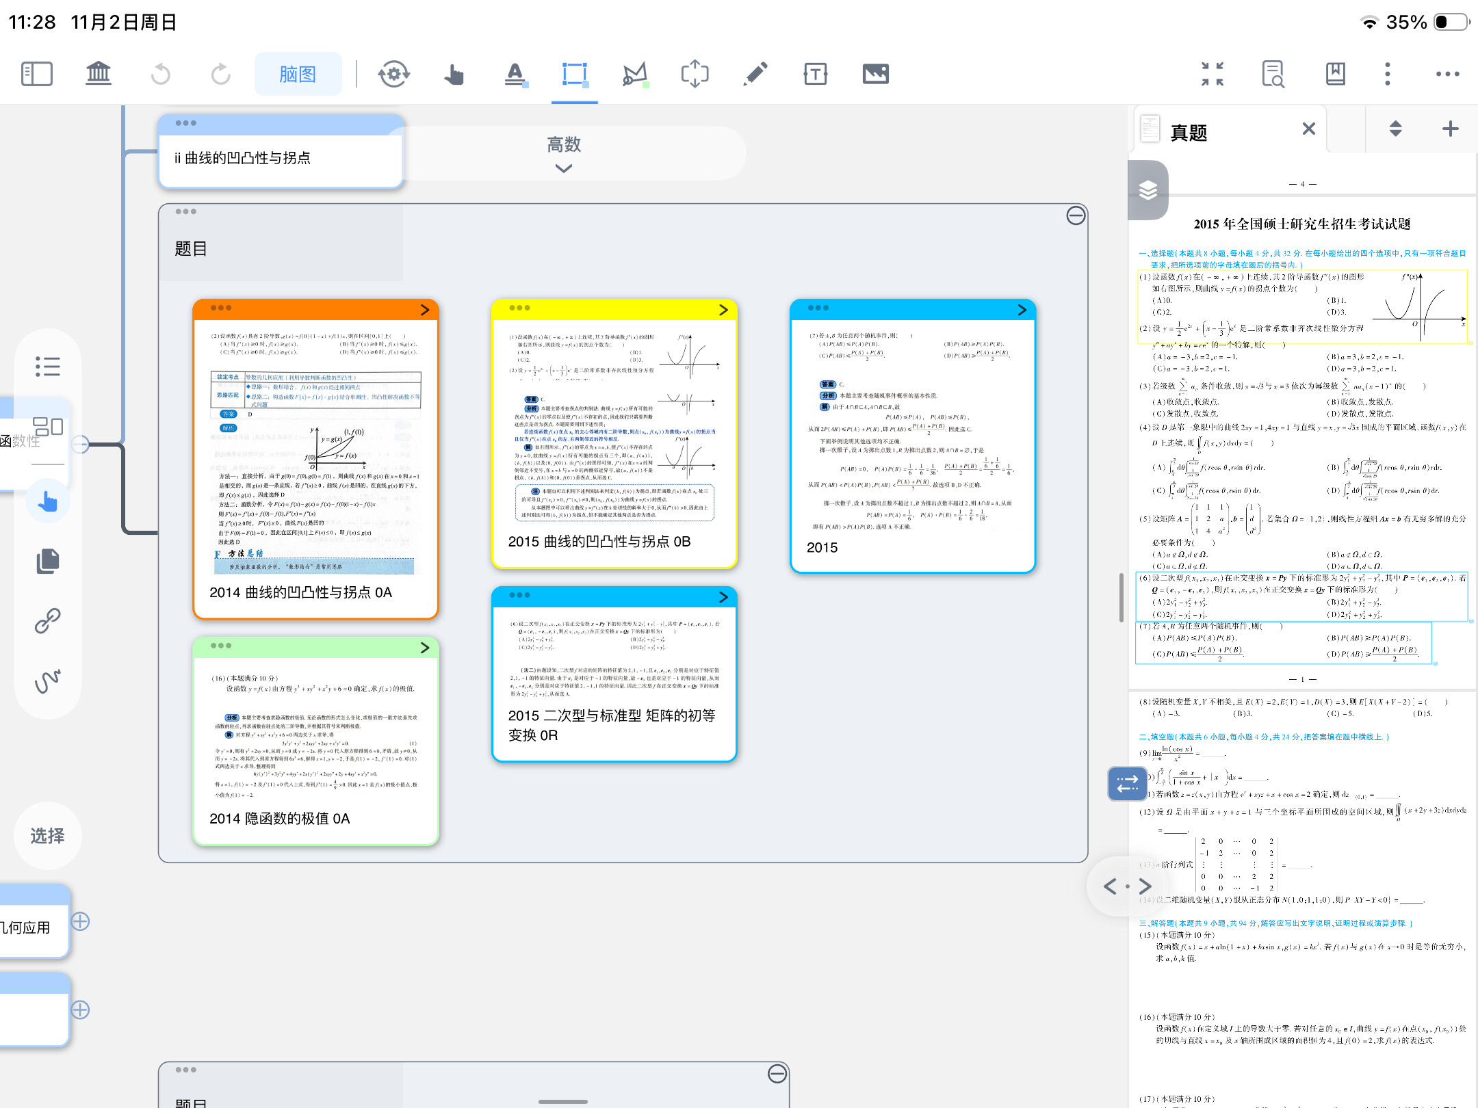Click the layers icon on document panel
The image size is (1478, 1108).
pos(1148,190)
